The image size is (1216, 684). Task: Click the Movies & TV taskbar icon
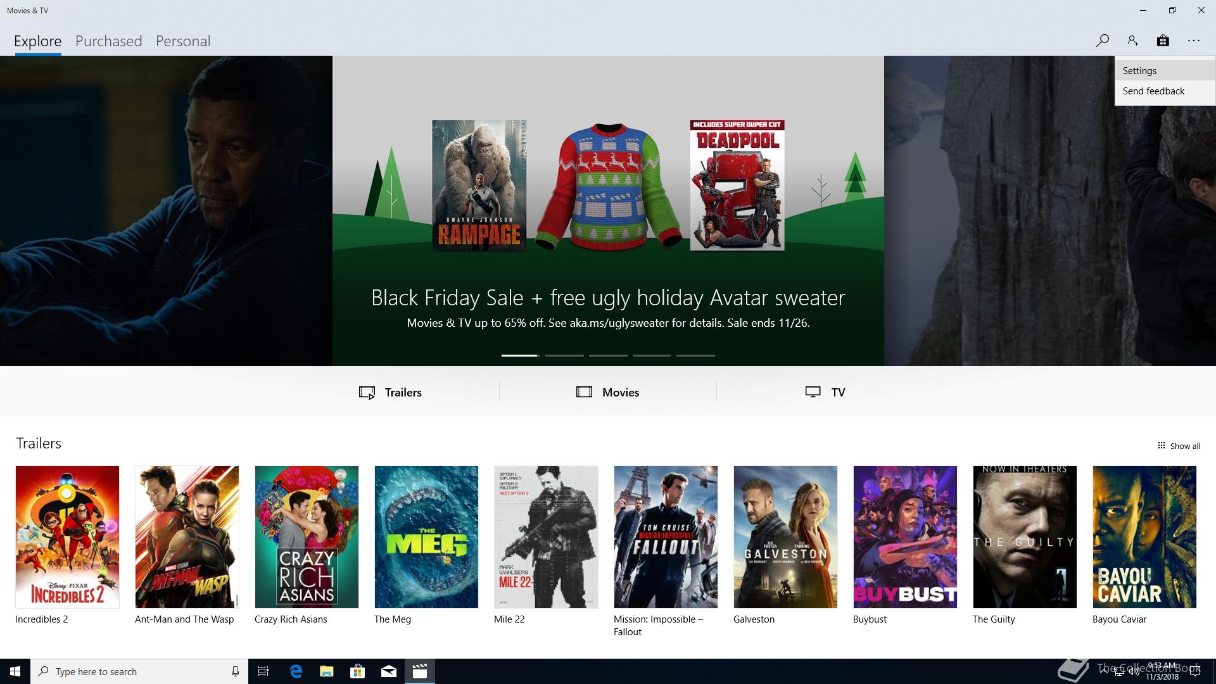point(420,671)
